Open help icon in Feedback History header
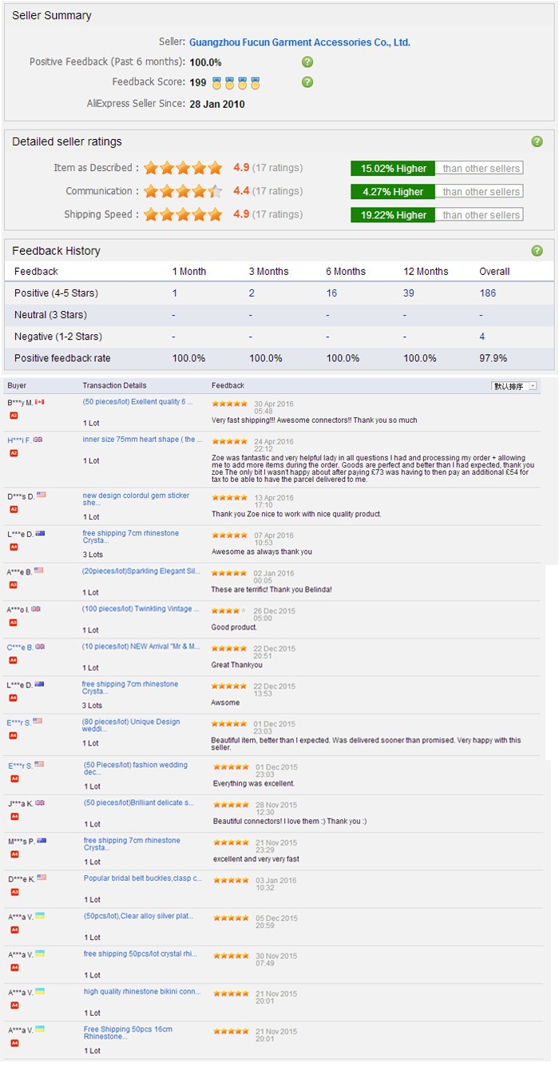 tap(537, 251)
